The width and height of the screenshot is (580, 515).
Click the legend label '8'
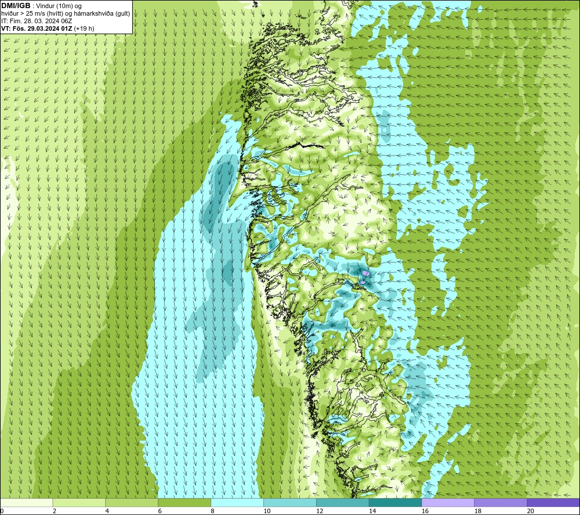(x=213, y=511)
